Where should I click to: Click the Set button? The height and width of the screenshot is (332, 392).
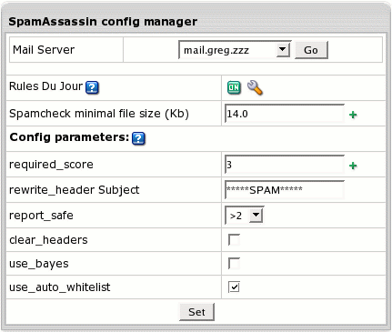[196, 312]
